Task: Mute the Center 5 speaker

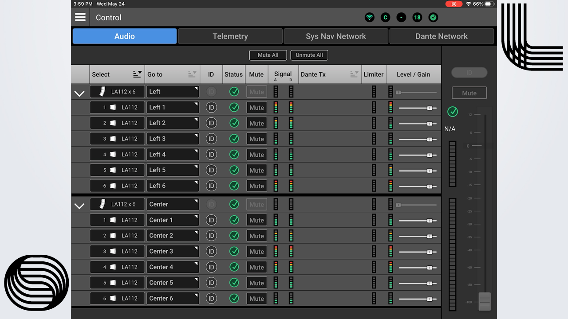Action: coord(256,283)
